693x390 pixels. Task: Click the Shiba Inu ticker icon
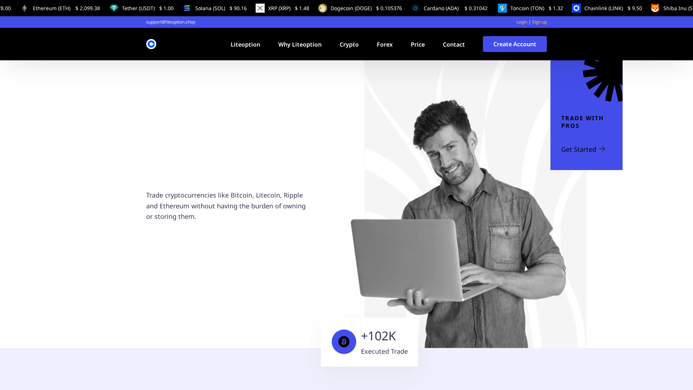pos(655,8)
